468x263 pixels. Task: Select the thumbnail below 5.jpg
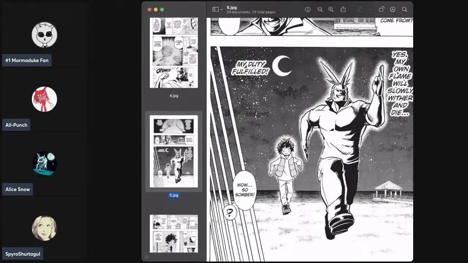pyautogui.click(x=174, y=233)
